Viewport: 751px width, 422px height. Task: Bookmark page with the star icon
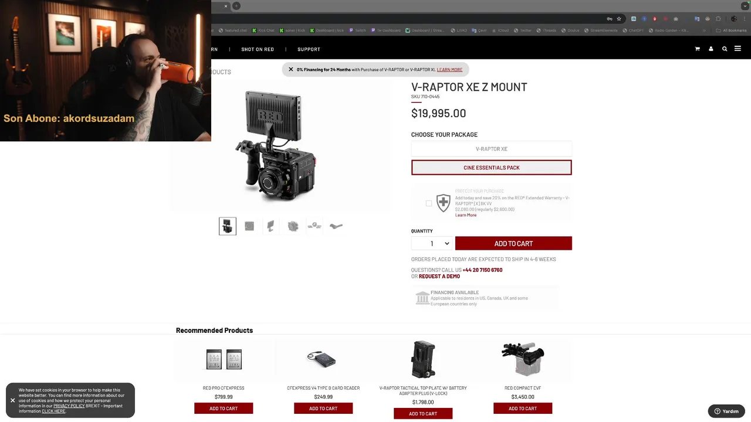(x=618, y=19)
